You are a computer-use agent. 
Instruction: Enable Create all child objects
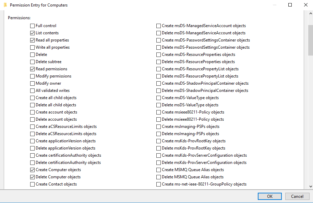pos(32,98)
